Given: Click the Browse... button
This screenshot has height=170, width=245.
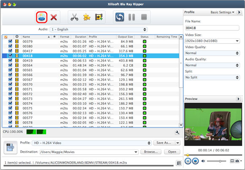Looking at the screenshot, I should coord(151,152).
